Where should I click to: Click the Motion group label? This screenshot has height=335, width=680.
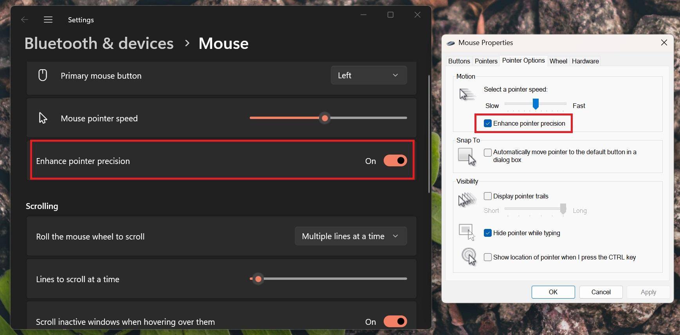point(466,76)
